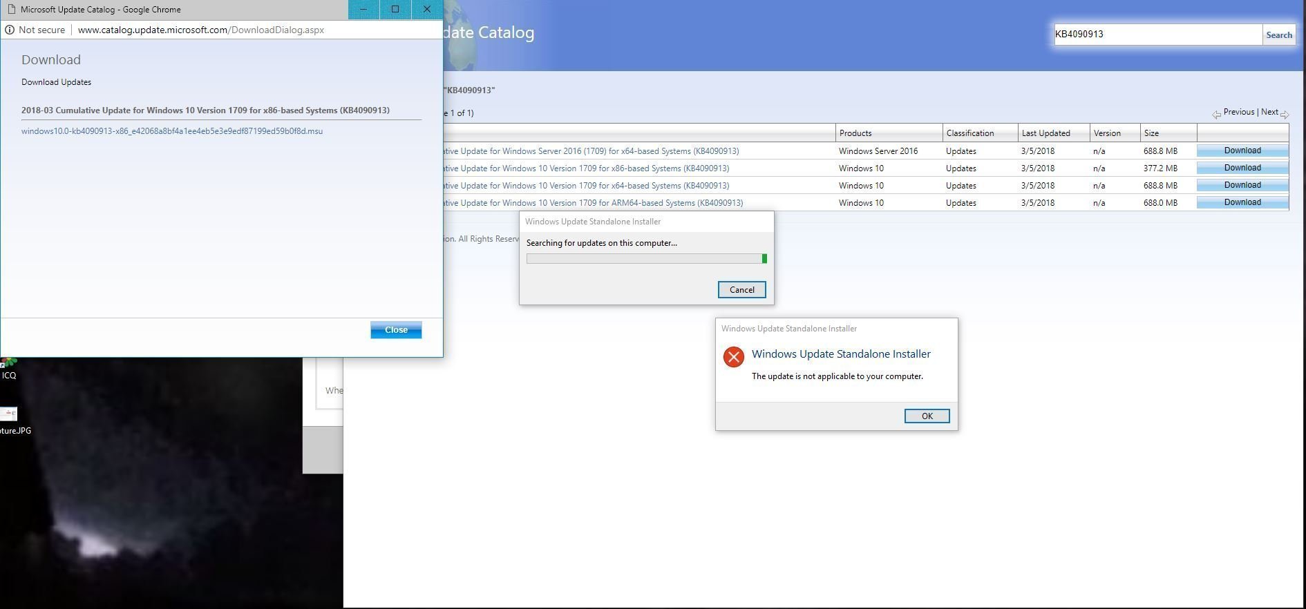1306x609 pixels.
Task: Open the ICQ desktop shortcut
Action: click(8, 369)
